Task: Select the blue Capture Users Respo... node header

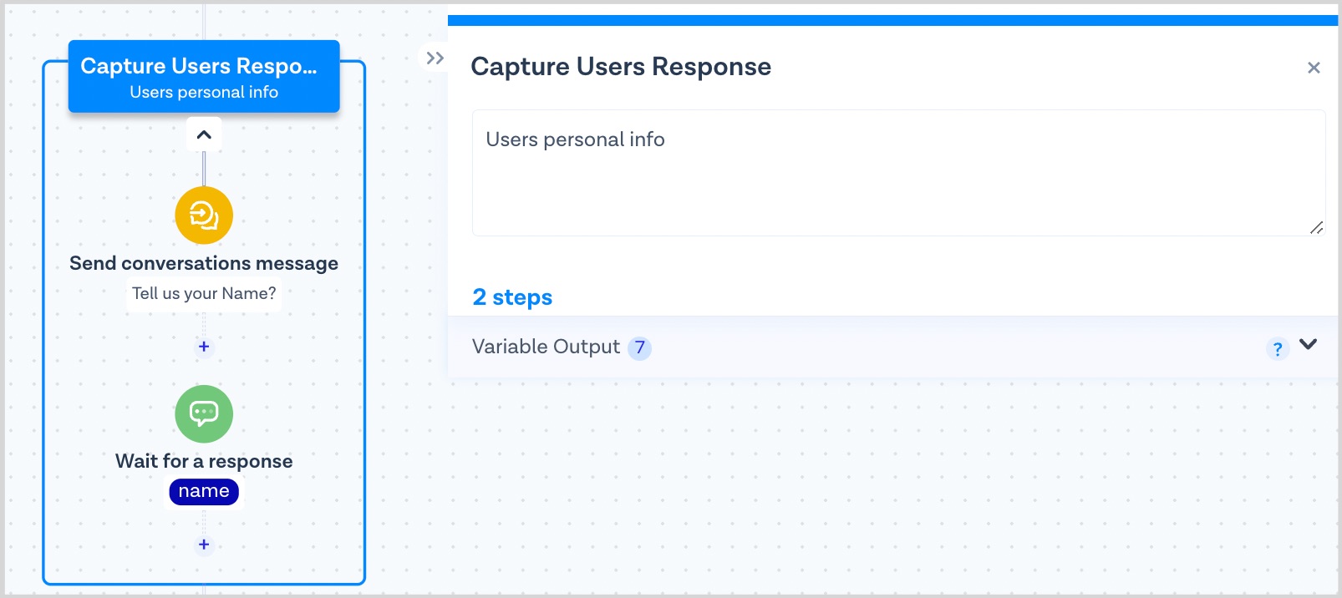Action: point(204,77)
